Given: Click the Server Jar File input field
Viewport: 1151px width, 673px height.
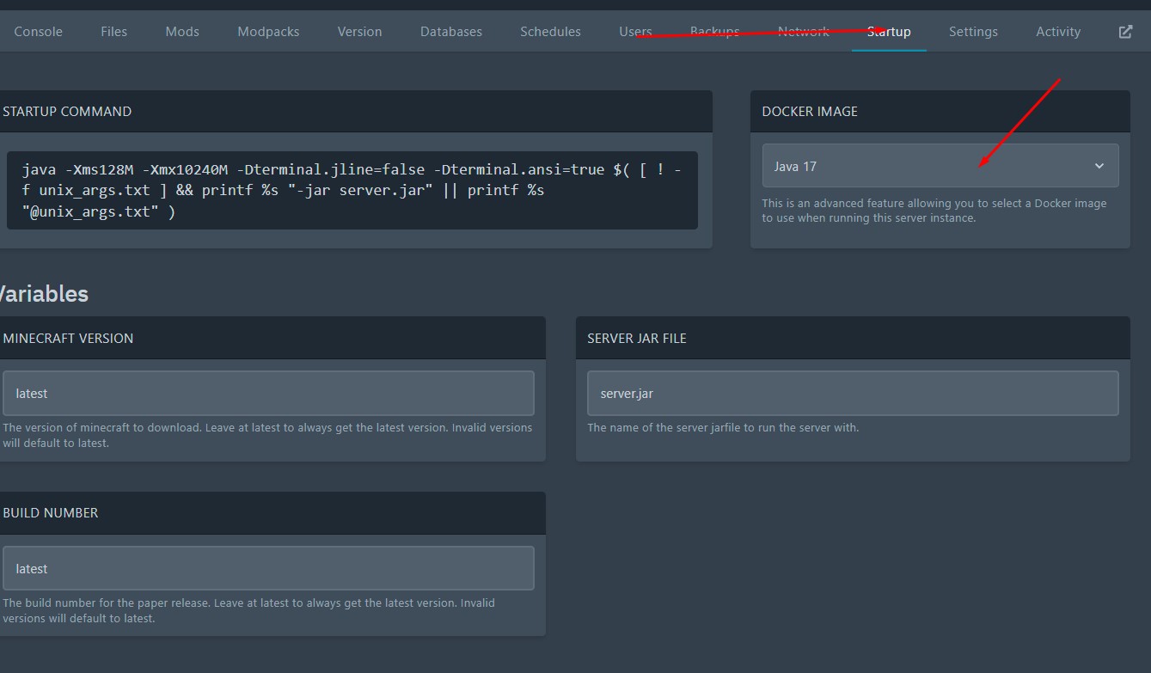Looking at the screenshot, I should tap(853, 394).
